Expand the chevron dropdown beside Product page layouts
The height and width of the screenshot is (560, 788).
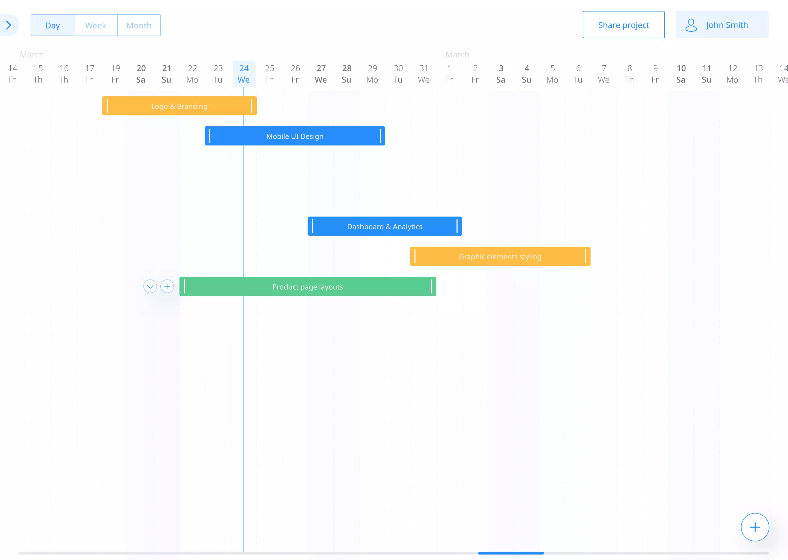click(150, 286)
